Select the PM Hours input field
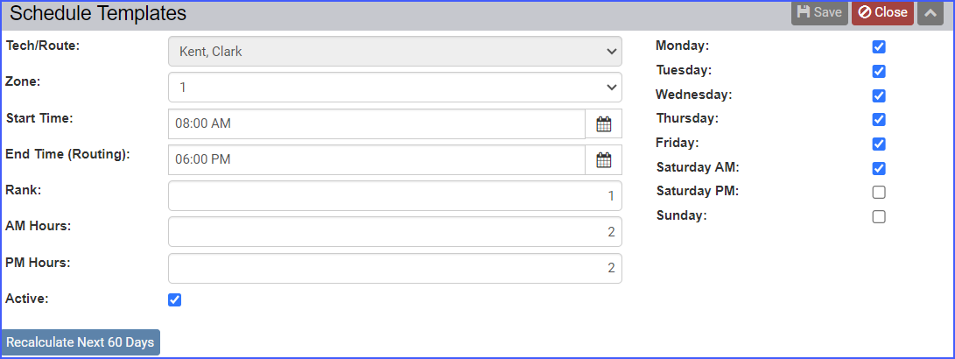Viewport: 955px width, 359px height. coord(395,269)
